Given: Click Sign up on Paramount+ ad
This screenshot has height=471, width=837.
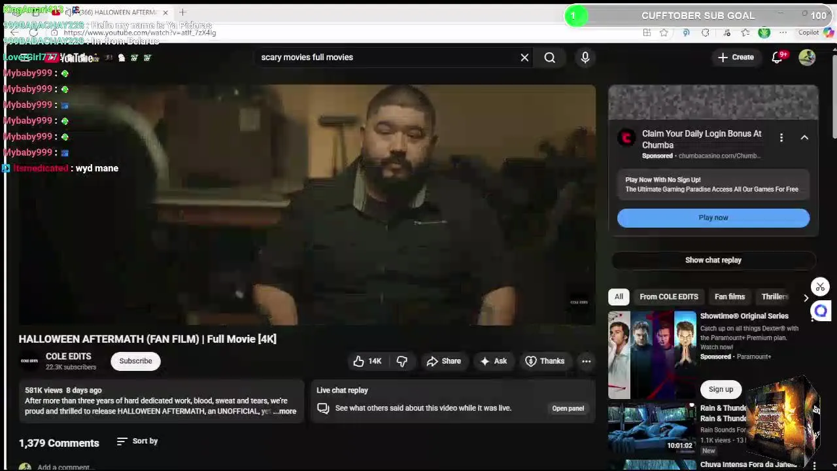Looking at the screenshot, I should coord(721,389).
